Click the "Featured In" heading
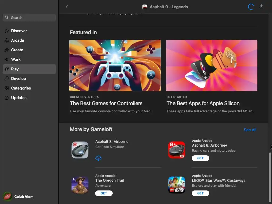Viewport: 272px width, 204px height. [x=83, y=32]
